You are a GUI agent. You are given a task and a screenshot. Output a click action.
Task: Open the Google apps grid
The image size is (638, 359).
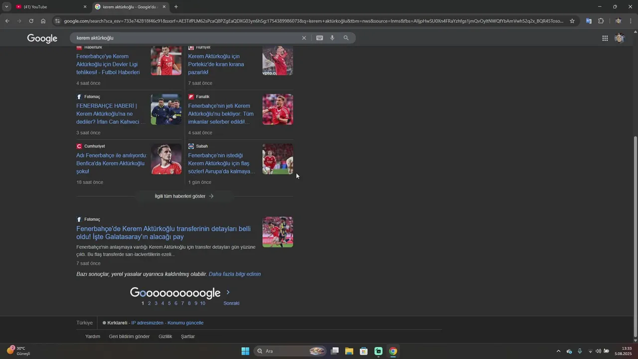pyautogui.click(x=605, y=38)
